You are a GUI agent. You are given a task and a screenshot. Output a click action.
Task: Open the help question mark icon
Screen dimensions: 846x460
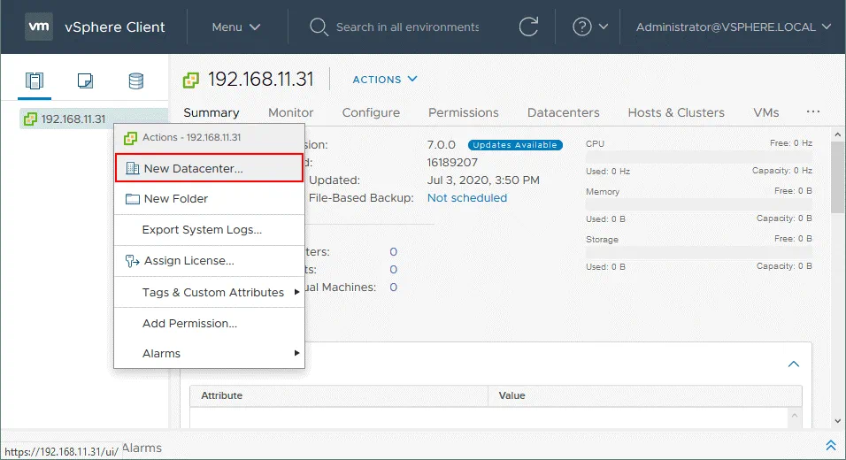click(x=582, y=27)
